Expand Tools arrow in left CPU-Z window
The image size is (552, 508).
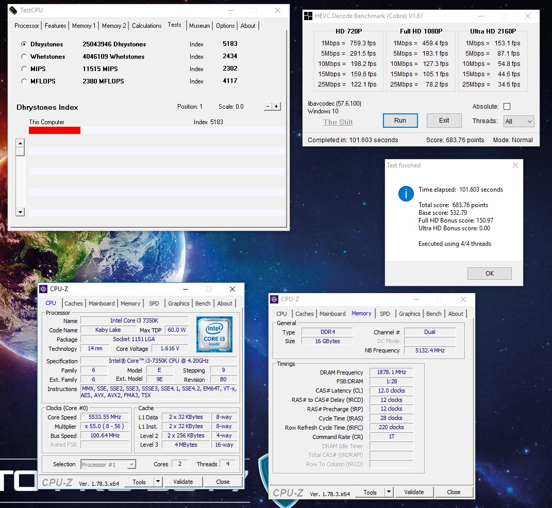pyautogui.click(x=158, y=482)
